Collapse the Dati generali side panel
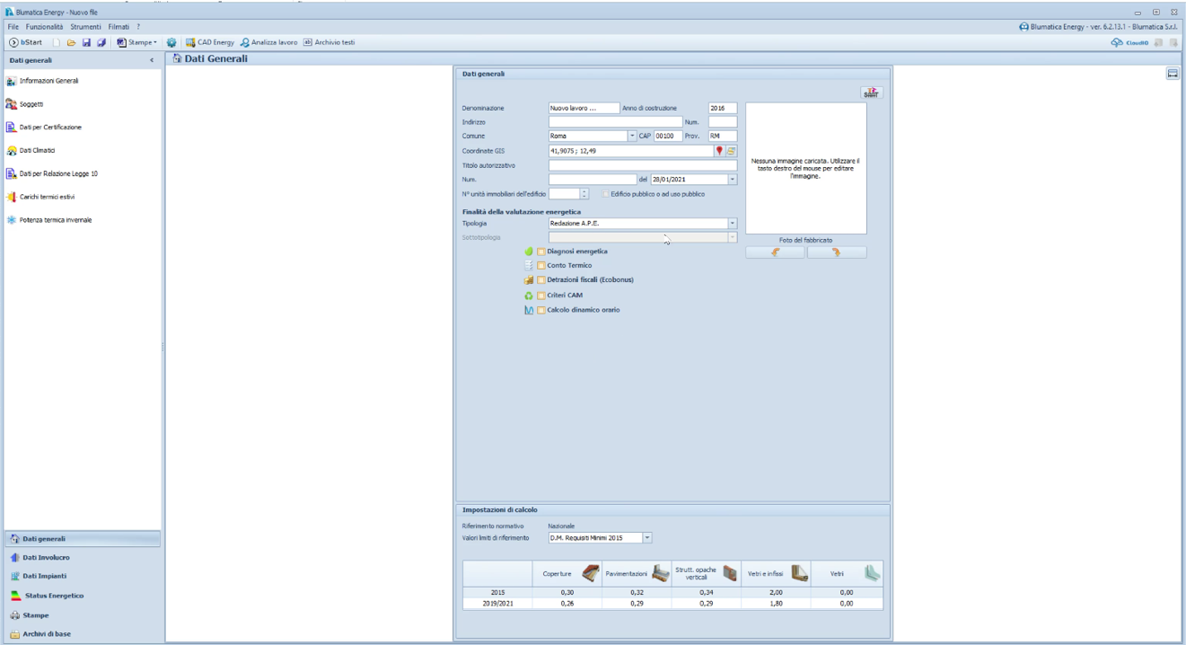Screen dimensions: 1186x645 (x=152, y=60)
